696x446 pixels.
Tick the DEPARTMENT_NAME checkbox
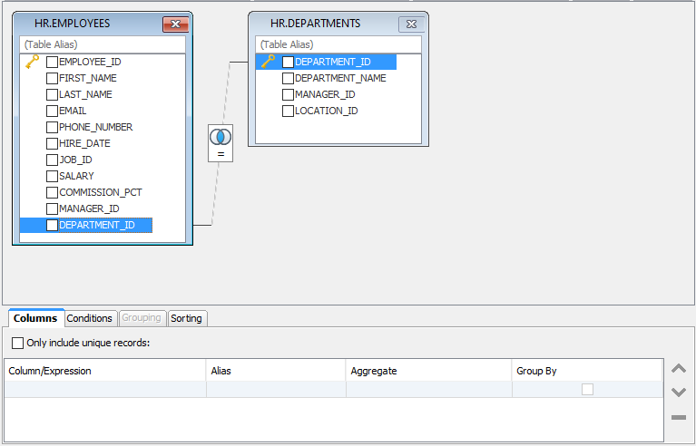288,79
